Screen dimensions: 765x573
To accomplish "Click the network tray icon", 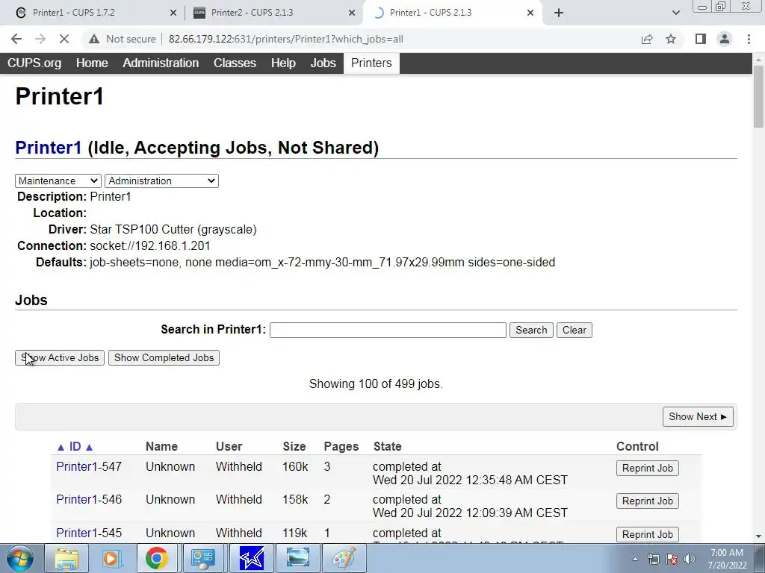I will click(x=653, y=559).
